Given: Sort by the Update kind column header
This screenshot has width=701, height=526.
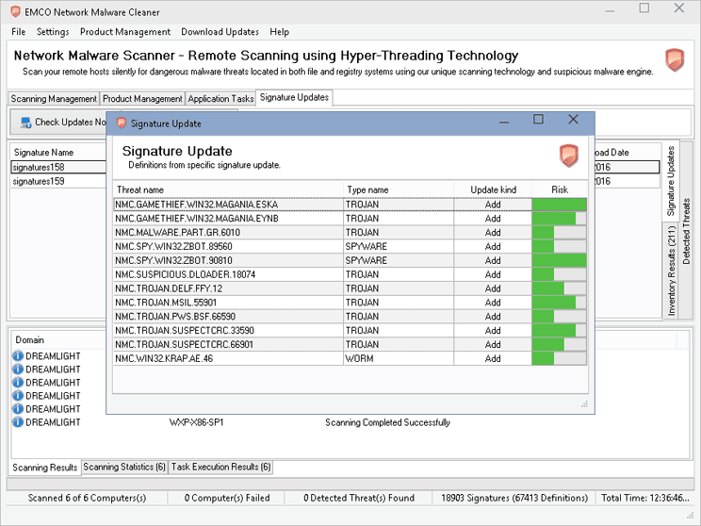Looking at the screenshot, I should pyautogui.click(x=493, y=189).
